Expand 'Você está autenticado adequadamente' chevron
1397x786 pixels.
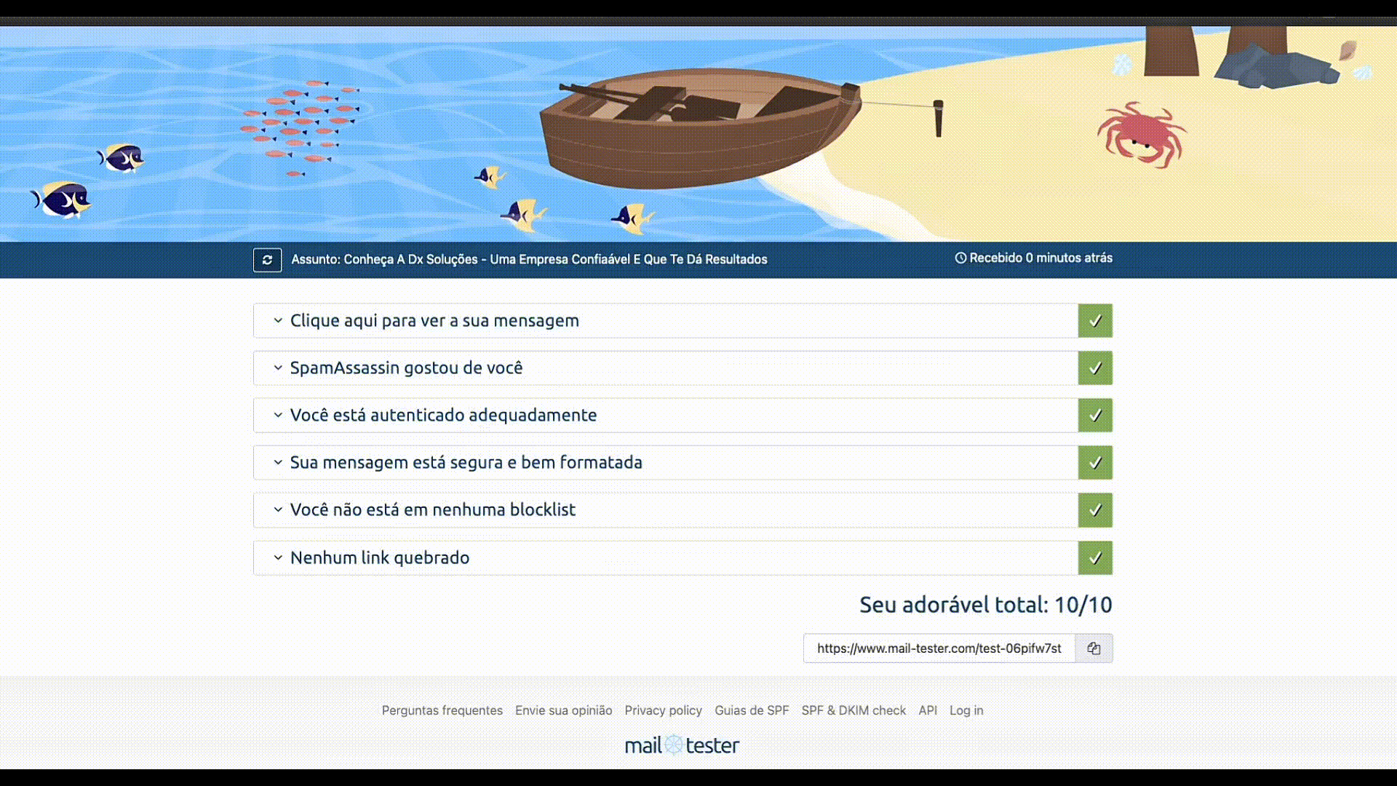pyautogui.click(x=278, y=416)
